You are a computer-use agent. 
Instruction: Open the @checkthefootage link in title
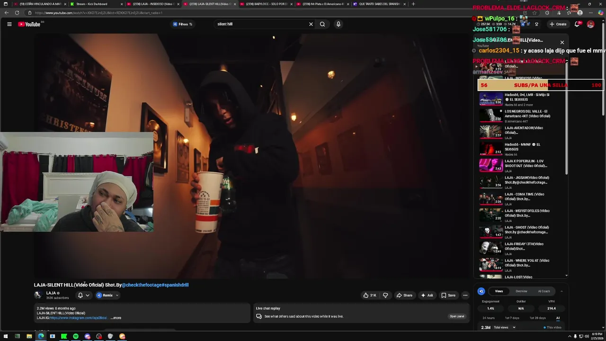pyautogui.click(x=142, y=285)
